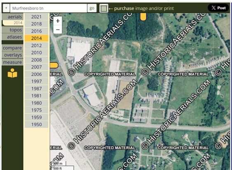Select the 2021 aerial year
This screenshot has width=232, height=170.
click(x=36, y=17)
